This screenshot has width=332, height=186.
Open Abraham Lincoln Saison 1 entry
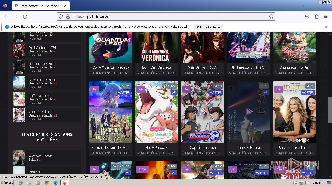(47, 158)
